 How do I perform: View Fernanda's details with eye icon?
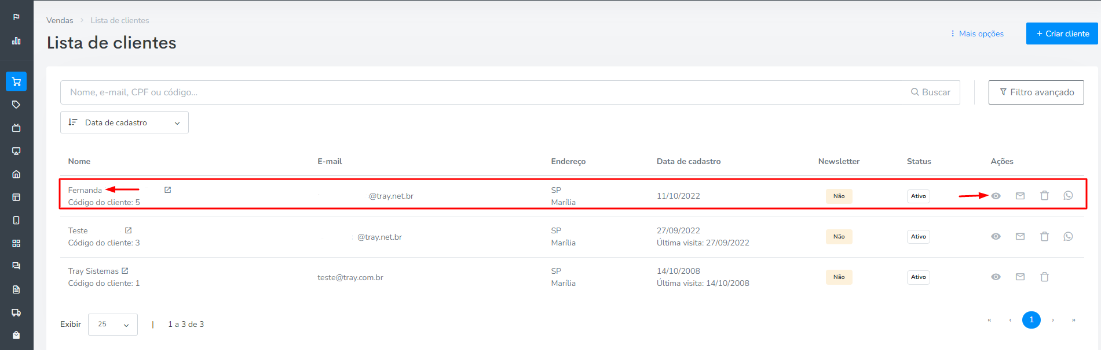(x=996, y=196)
